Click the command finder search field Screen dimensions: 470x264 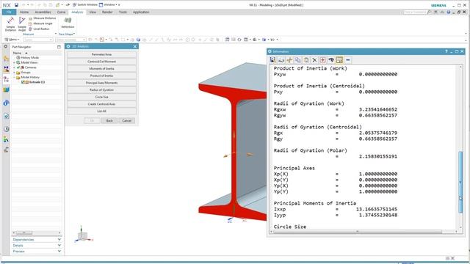point(415,12)
